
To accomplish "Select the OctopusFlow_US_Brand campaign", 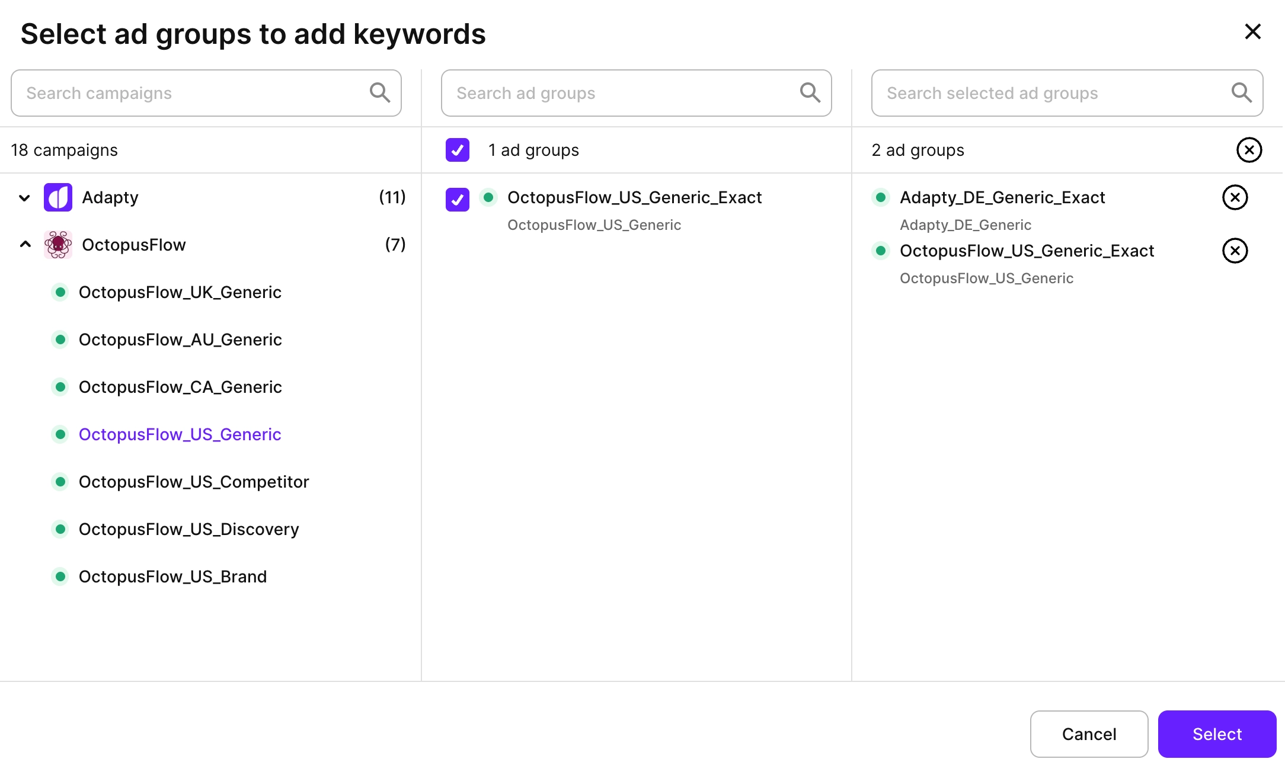I will [172, 576].
